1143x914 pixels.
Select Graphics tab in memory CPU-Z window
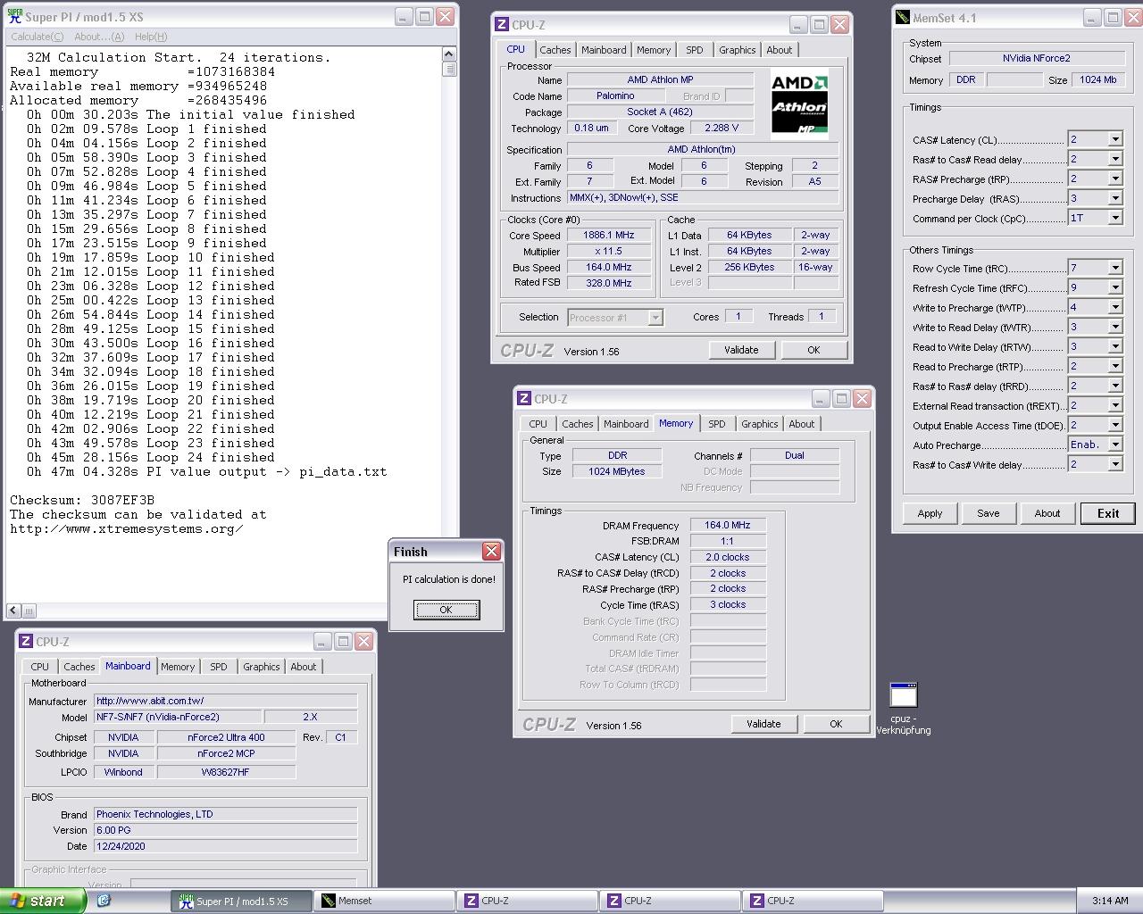point(759,424)
